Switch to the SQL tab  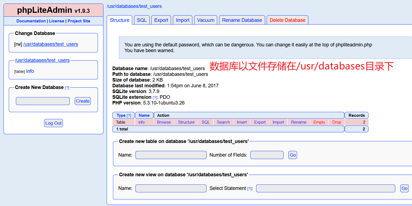point(142,20)
